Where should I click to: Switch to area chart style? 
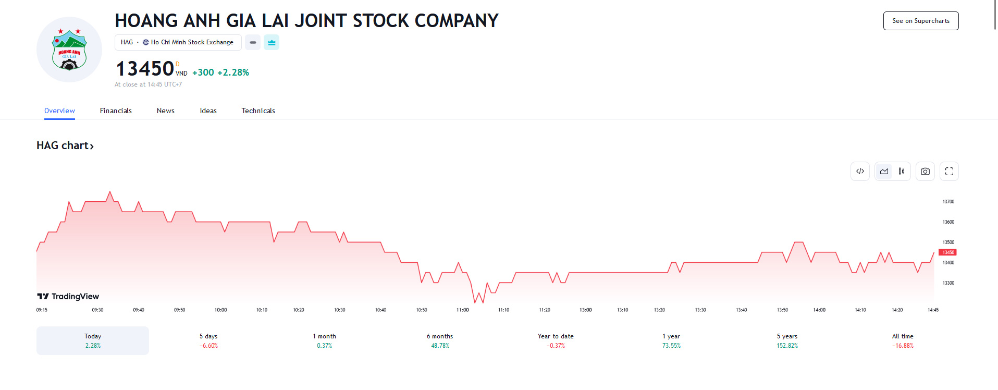coord(884,171)
